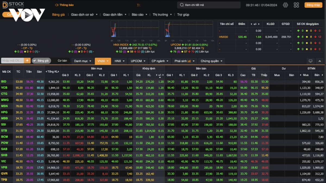Open the Chứng quyền dropdown
Image resolution: width=326 pixels, height=183 pixels.
(211, 61)
